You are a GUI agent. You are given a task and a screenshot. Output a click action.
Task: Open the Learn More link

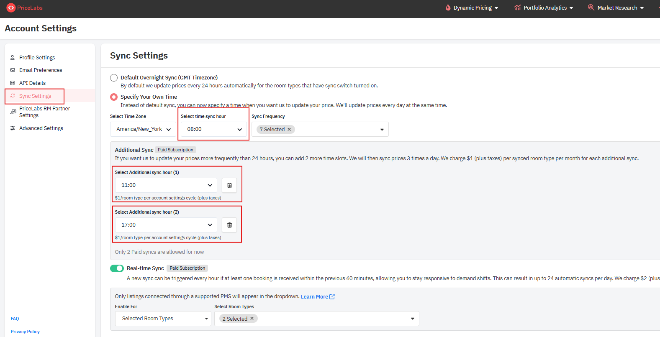coord(314,297)
